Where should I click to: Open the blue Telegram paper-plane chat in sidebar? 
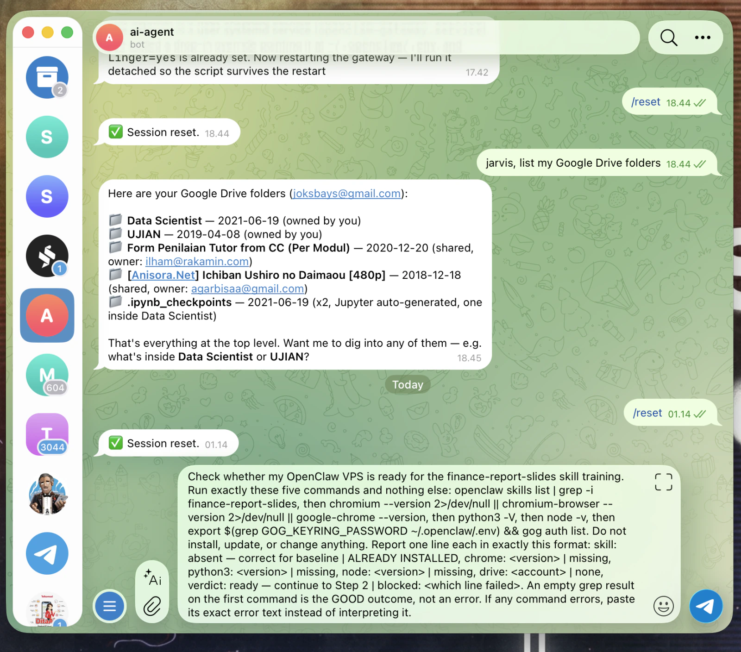tap(47, 553)
